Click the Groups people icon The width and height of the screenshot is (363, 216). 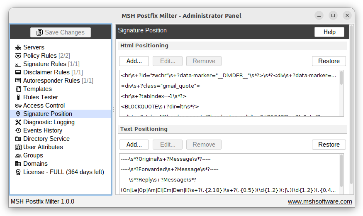pos(18,155)
